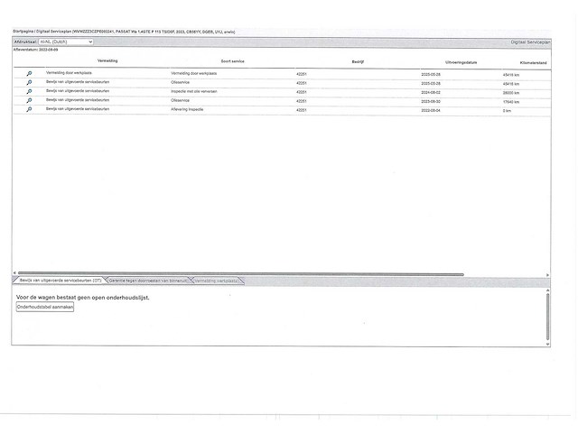Sort by Kilometerstand column header

533,60
